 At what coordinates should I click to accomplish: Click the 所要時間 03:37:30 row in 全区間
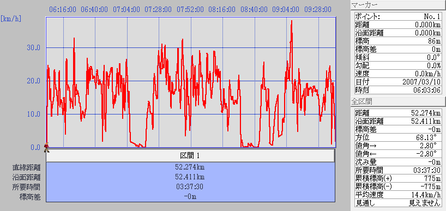pyautogui.click(x=398, y=170)
